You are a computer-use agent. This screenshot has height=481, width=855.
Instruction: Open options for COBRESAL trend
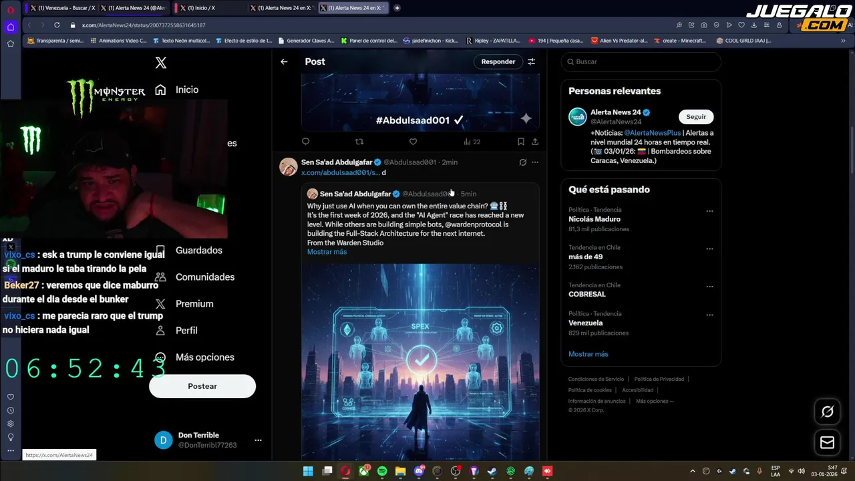tap(709, 286)
